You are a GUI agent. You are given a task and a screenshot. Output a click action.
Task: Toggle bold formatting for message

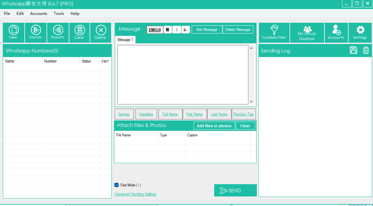(168, 30)
